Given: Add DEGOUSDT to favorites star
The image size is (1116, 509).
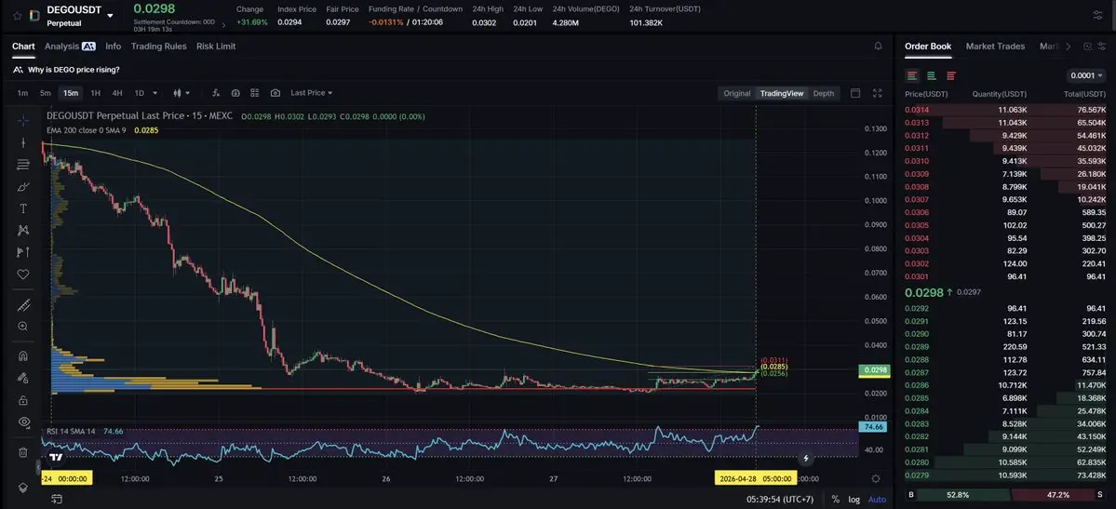Looking at the screenshot, I should [17, 16].
